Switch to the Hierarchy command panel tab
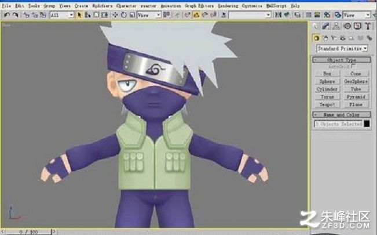This screenshot has width=377, height=235. (336, 26)
